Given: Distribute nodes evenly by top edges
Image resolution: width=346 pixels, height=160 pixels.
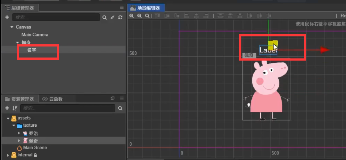Looking at the screenshot, I should pyautogui.click(x=220, y=16).
